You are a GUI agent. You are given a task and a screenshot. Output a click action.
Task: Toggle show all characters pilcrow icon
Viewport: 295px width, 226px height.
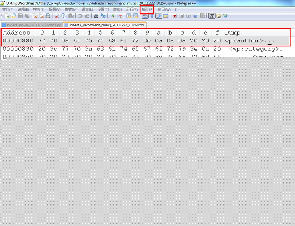pyautogui.click(x=152, y=16)
